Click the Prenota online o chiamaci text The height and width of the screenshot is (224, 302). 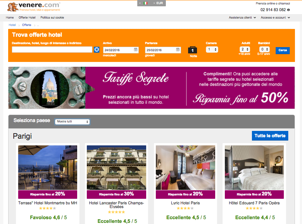pos(273,3)
